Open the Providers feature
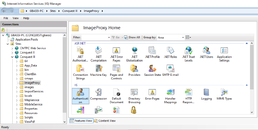258x130 pixels. (x=134, y=71)
